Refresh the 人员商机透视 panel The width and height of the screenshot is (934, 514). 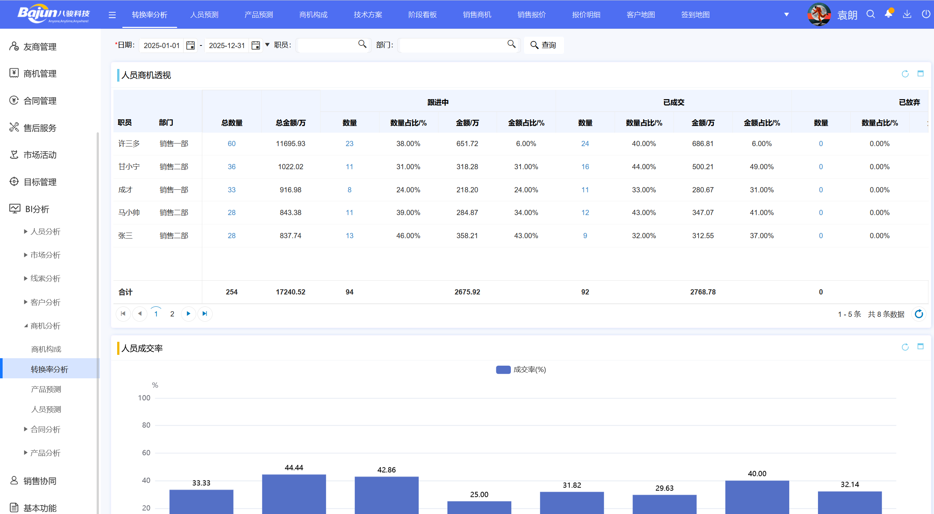(905, 74)
